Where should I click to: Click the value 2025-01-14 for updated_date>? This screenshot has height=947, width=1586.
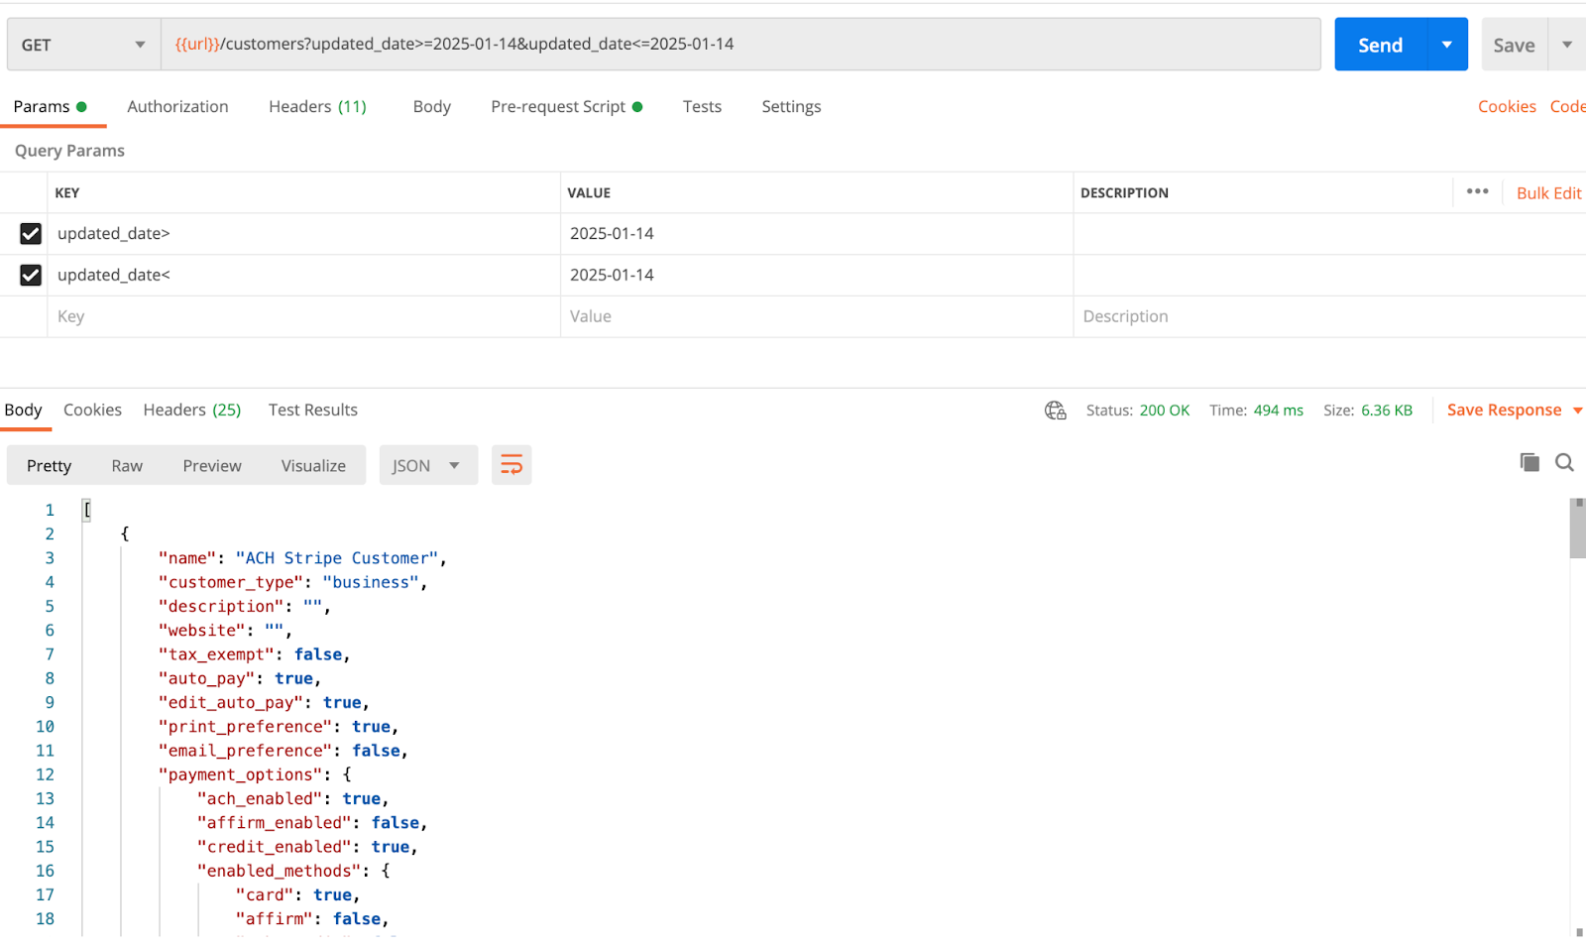click(x=612, y=234)
